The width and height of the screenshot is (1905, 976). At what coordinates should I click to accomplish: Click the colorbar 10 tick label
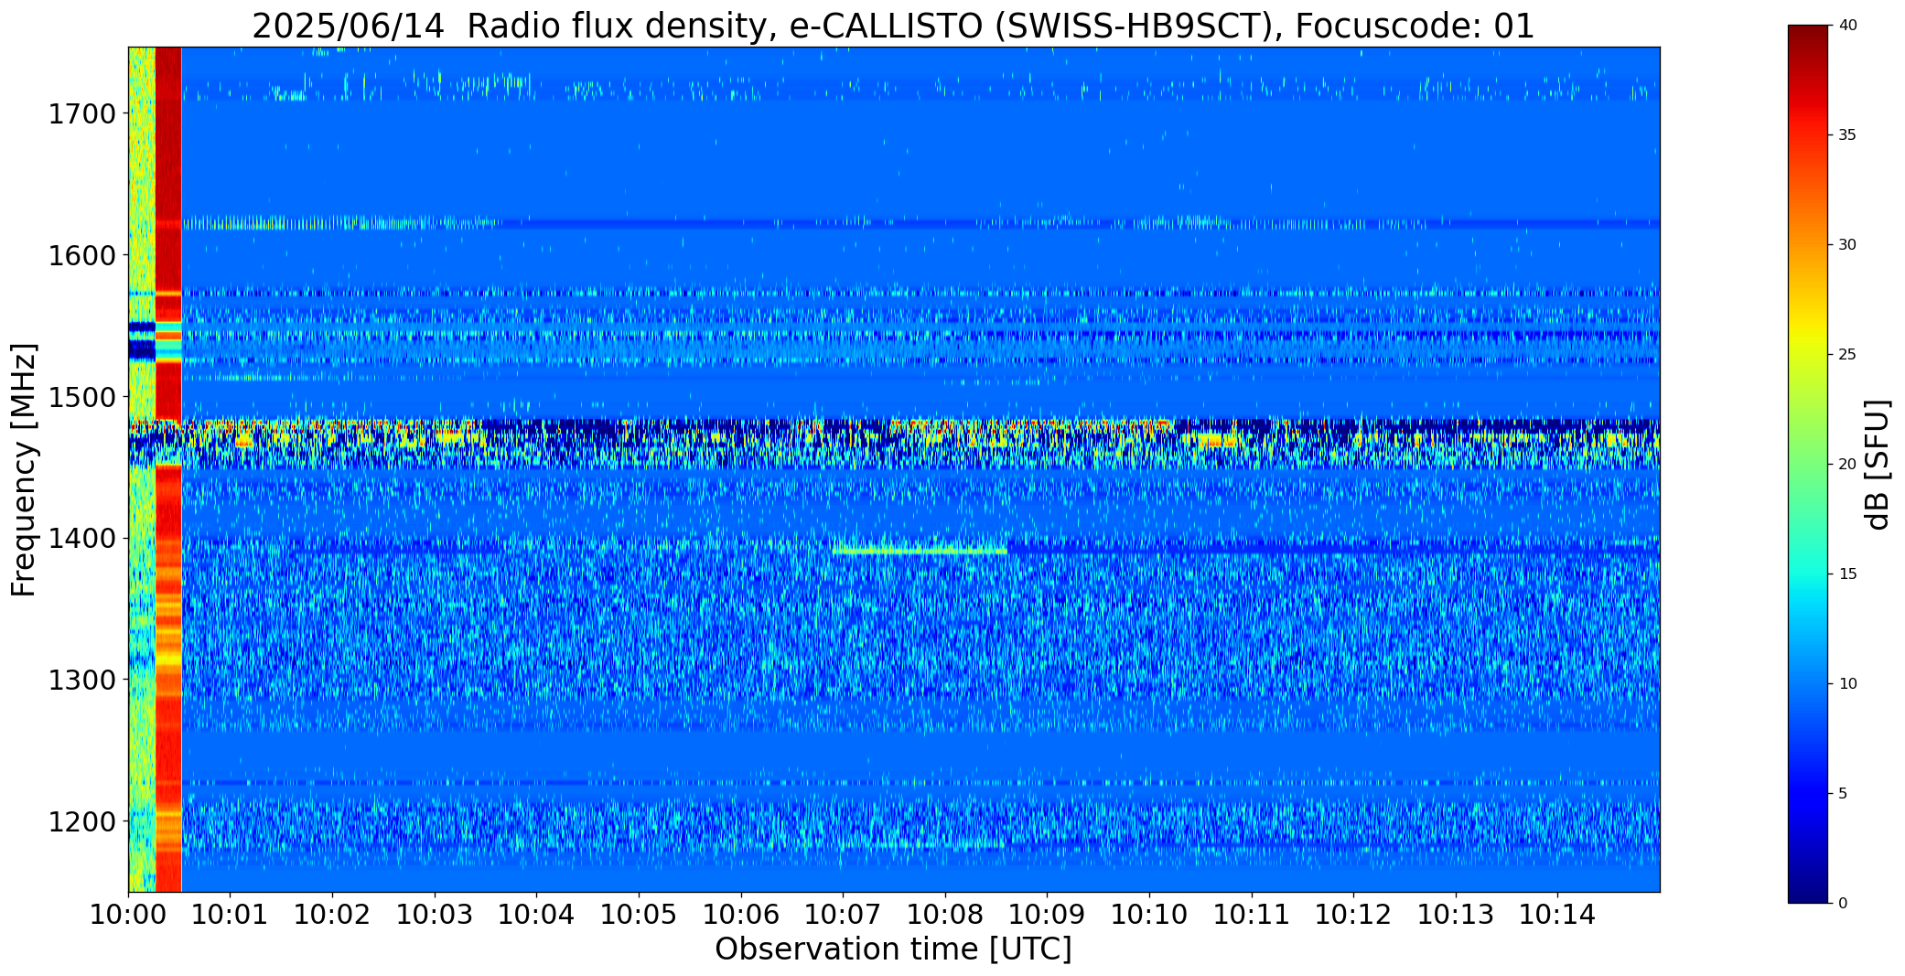[1847, 684]
